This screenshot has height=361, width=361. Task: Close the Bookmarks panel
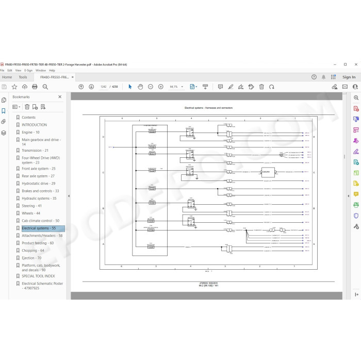pyautogui.click(x=60, y=97)
